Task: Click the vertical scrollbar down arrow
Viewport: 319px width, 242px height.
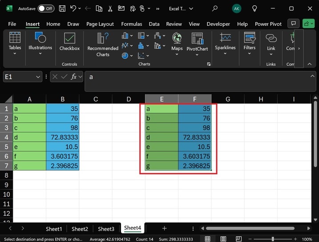Action: (x=315, y=220)
